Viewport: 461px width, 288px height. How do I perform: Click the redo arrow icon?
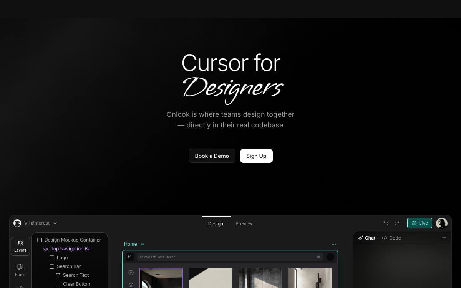397,223
